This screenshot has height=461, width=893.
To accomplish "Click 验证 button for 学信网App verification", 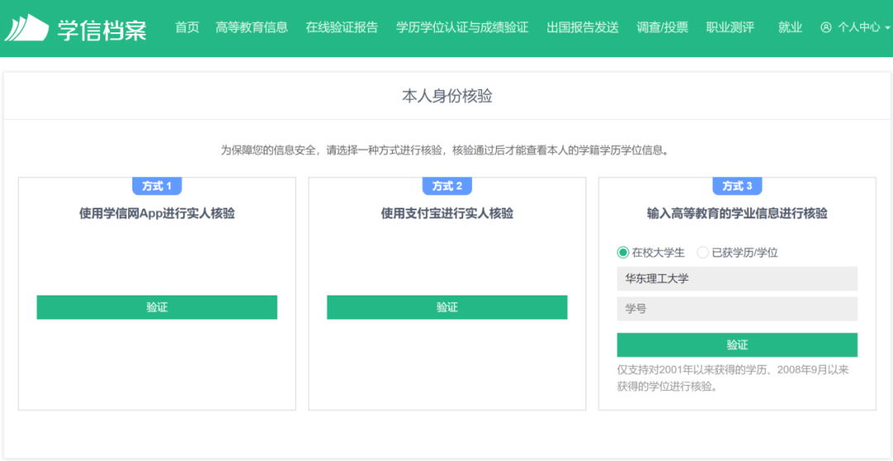I will [x=156, y=307].
